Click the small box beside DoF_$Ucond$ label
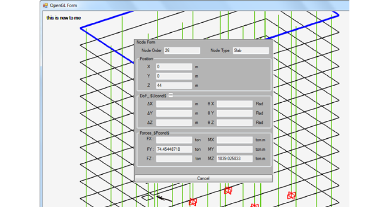The width and height of the screenshot is (389, 207). tap(170, 95)
